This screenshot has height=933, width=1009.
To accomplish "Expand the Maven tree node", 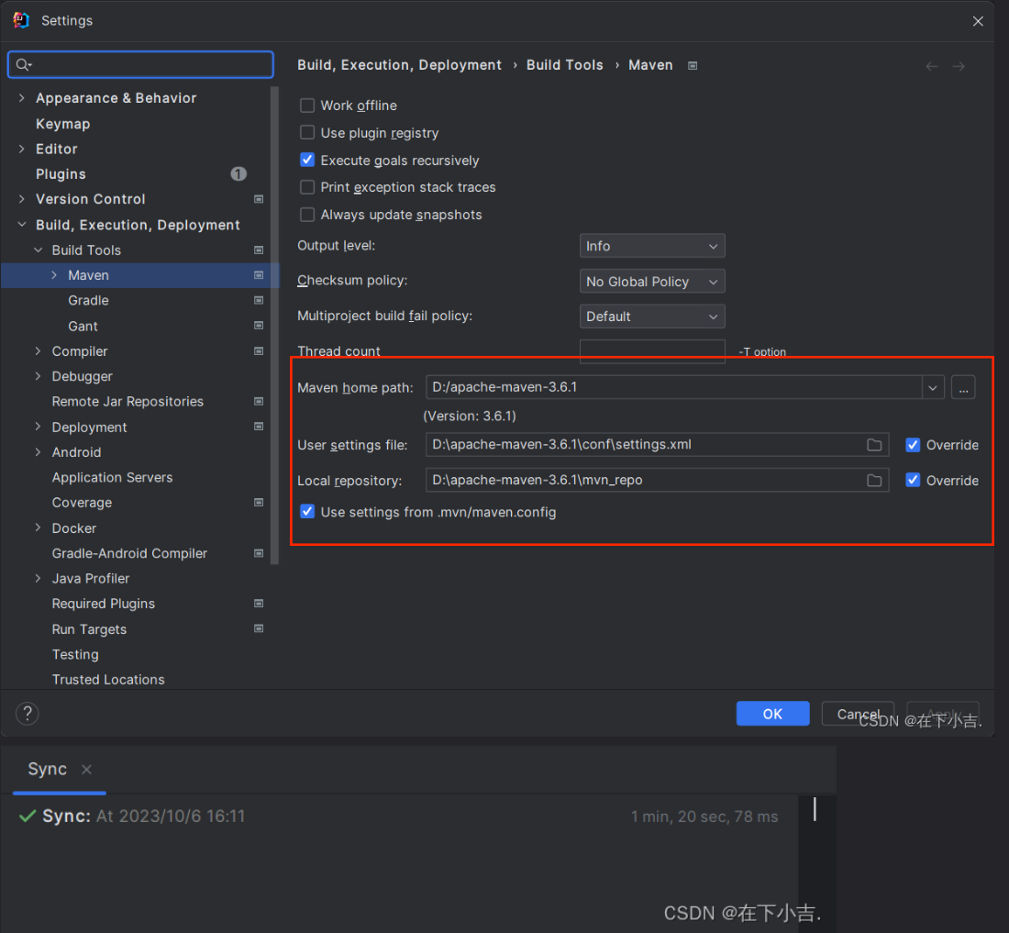I will [54, 275].
